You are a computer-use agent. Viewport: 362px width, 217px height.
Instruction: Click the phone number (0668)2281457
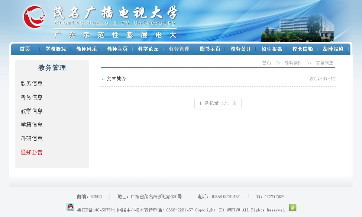click(226, 197)
